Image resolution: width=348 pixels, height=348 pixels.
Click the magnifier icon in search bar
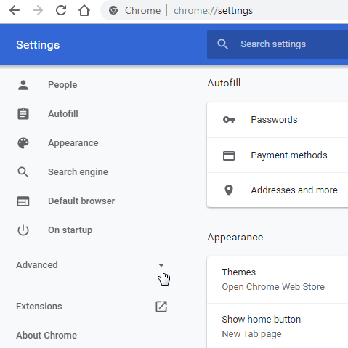click(222, 44)
